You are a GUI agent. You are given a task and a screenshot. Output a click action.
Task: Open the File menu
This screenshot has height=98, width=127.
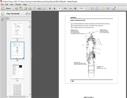(2, 5)
